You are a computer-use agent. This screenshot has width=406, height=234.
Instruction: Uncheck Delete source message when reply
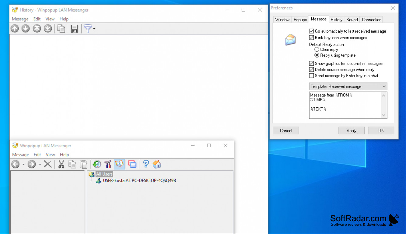coord(311,70)
